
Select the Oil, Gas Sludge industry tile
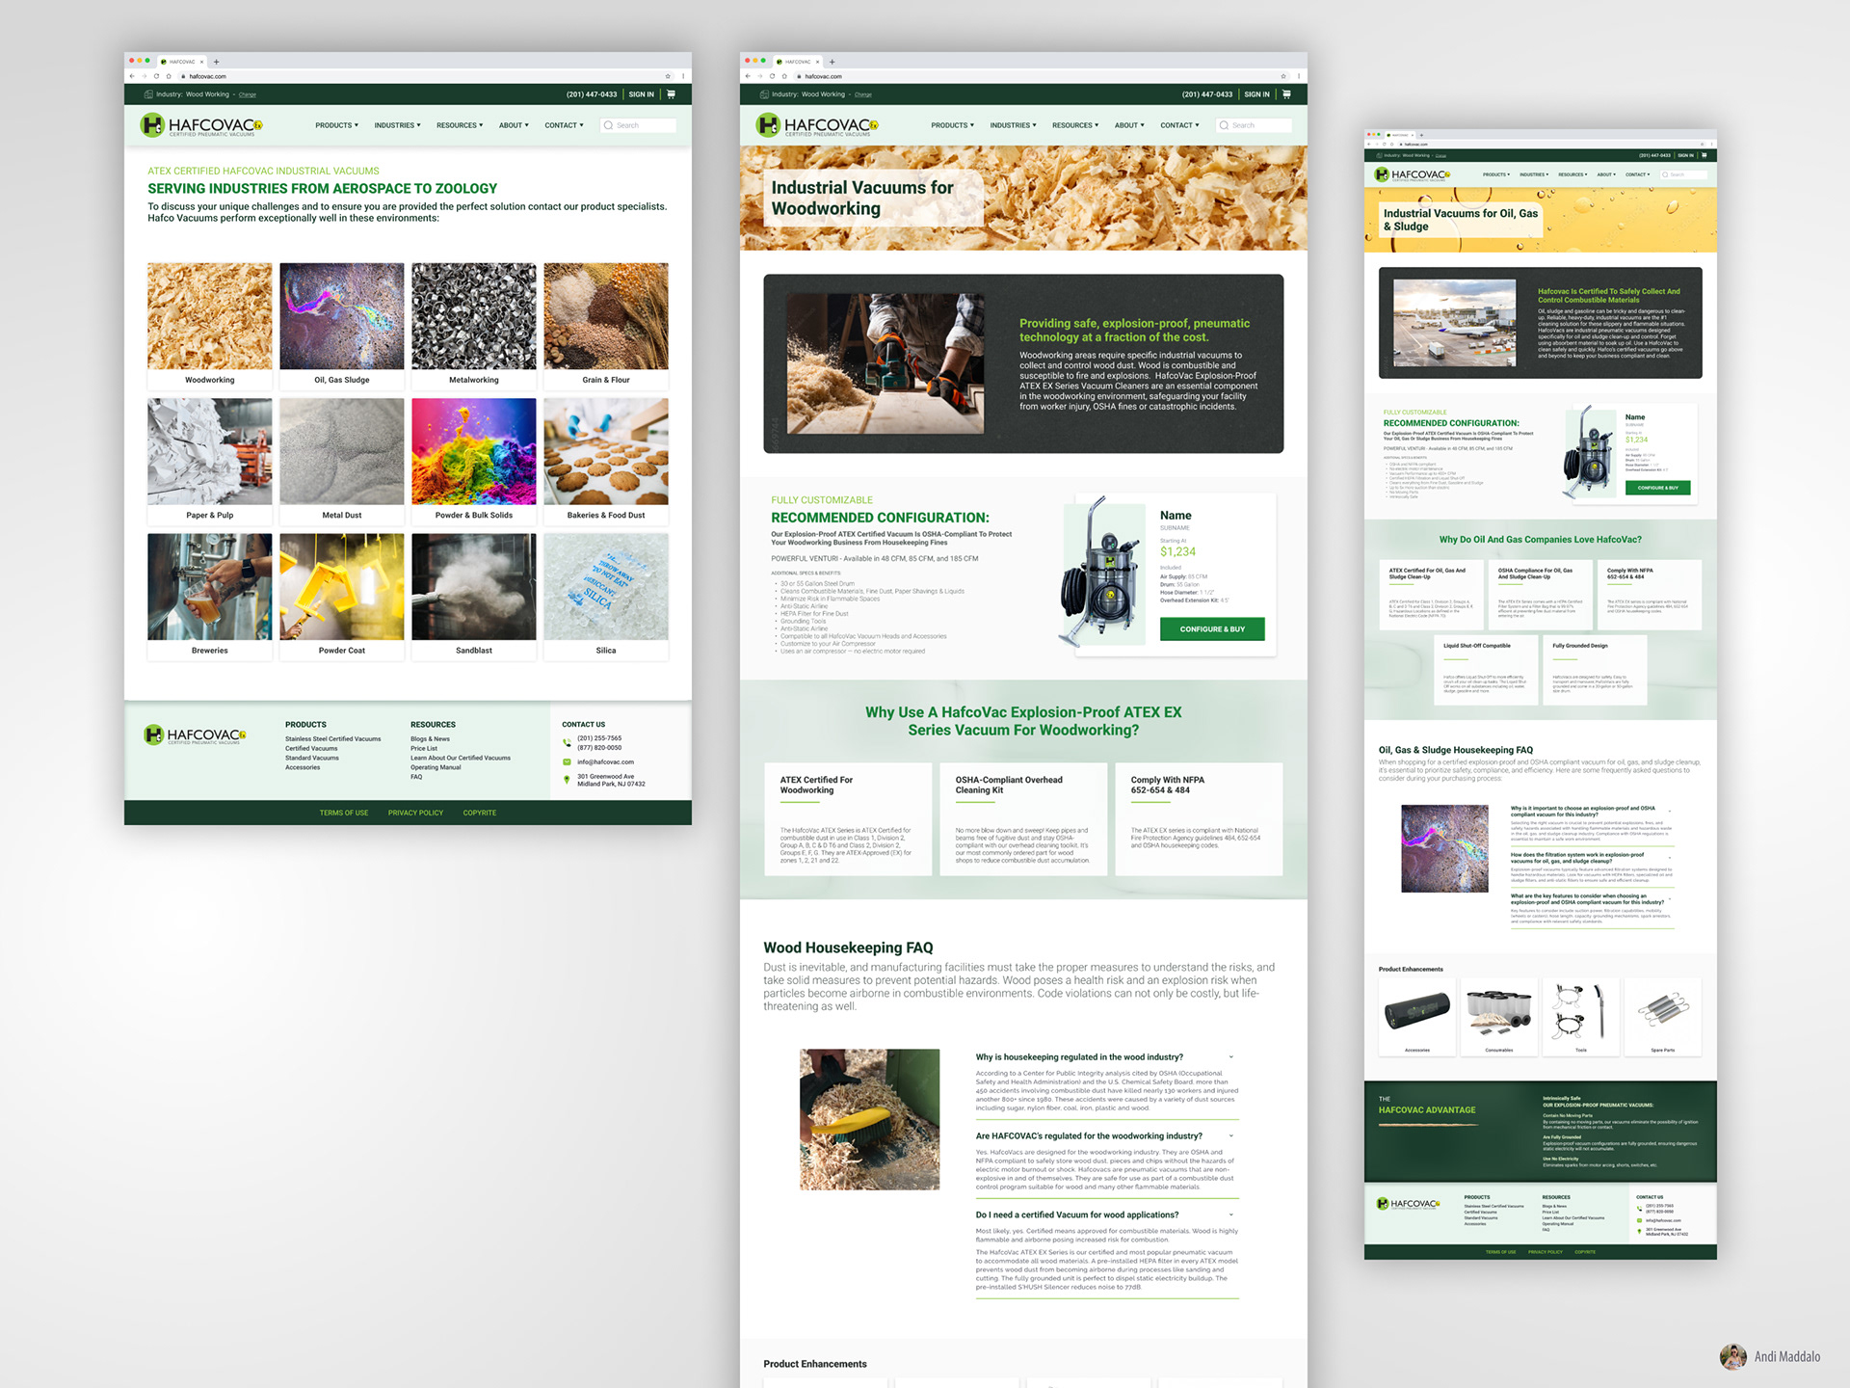[342, 326]
